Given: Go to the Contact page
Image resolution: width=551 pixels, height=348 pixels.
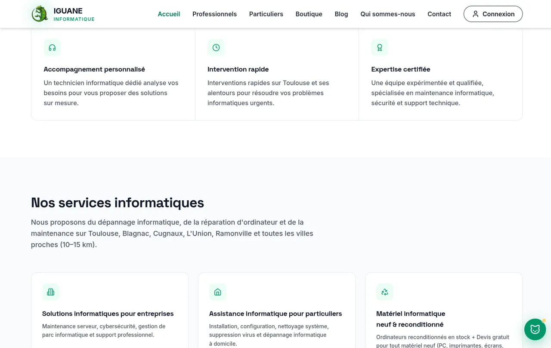Looking at the screenshot, I should (x=439, y=14).
